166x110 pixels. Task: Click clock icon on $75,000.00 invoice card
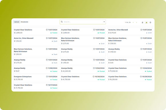[141, 68]
